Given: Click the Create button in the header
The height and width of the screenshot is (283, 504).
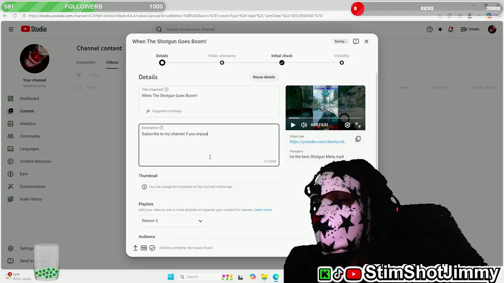Looking at the screenshot, I should [x=470, y=29].
